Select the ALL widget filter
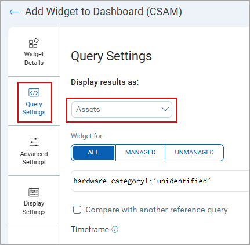Screen dimensions: 250x245 [93, 152]
